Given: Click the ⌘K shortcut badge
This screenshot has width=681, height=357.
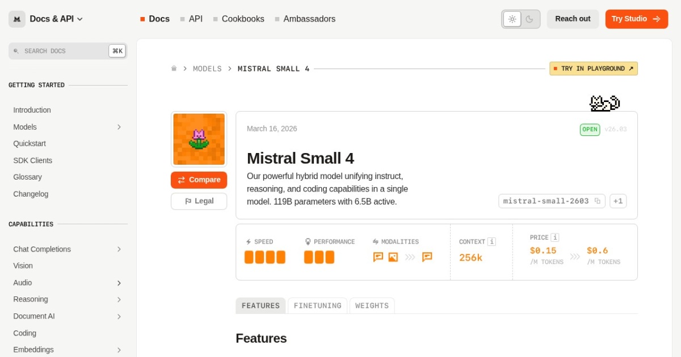Looking at the screenshot, I should 117,51.
